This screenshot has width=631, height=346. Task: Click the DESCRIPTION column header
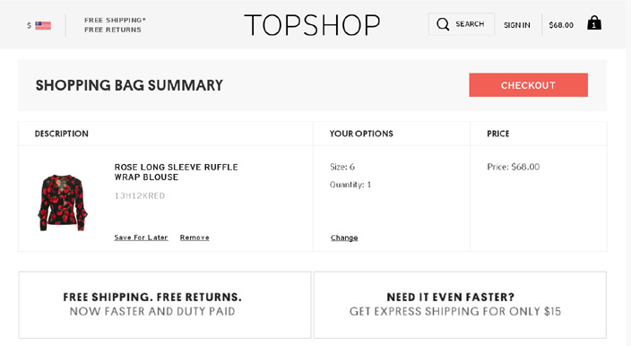tap(62, 134)
